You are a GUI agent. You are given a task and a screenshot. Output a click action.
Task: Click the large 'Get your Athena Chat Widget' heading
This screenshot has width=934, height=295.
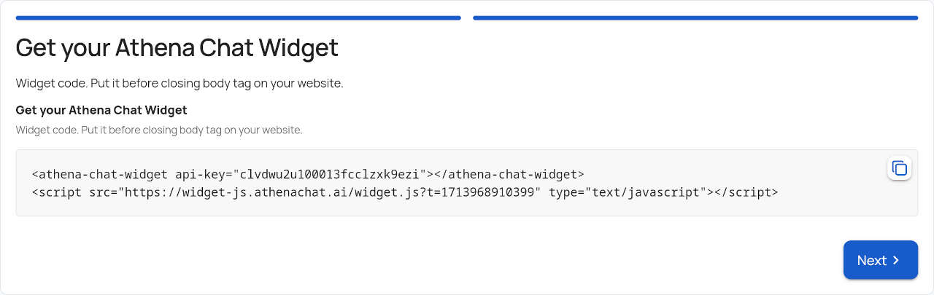click(x=177, y=48)
